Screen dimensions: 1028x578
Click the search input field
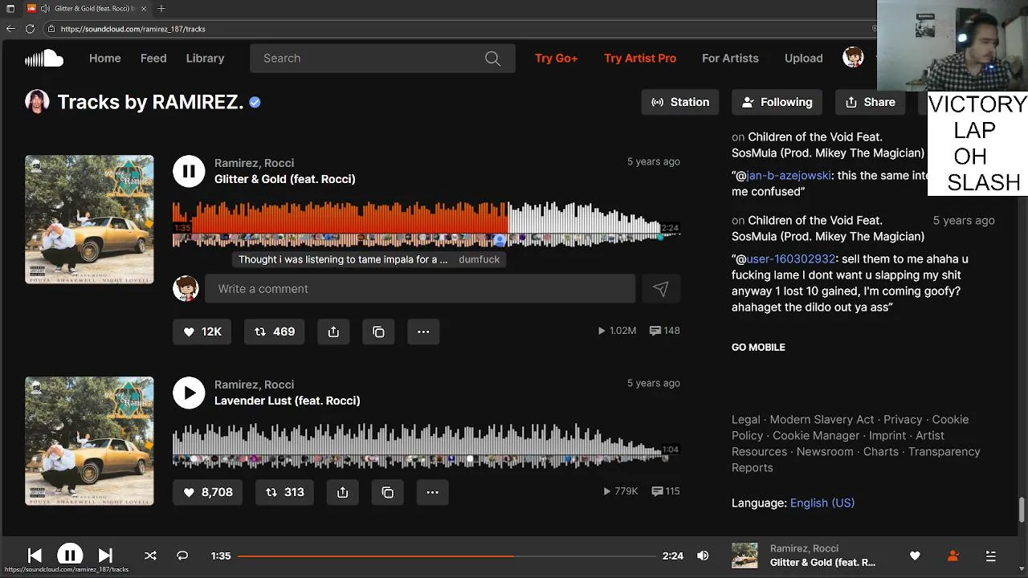point(382,59)
